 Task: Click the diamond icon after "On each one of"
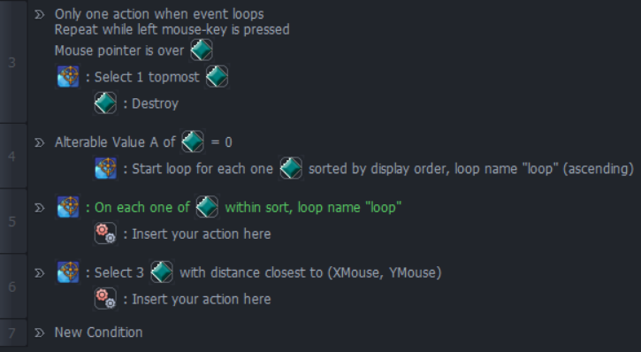coord(207,207)
